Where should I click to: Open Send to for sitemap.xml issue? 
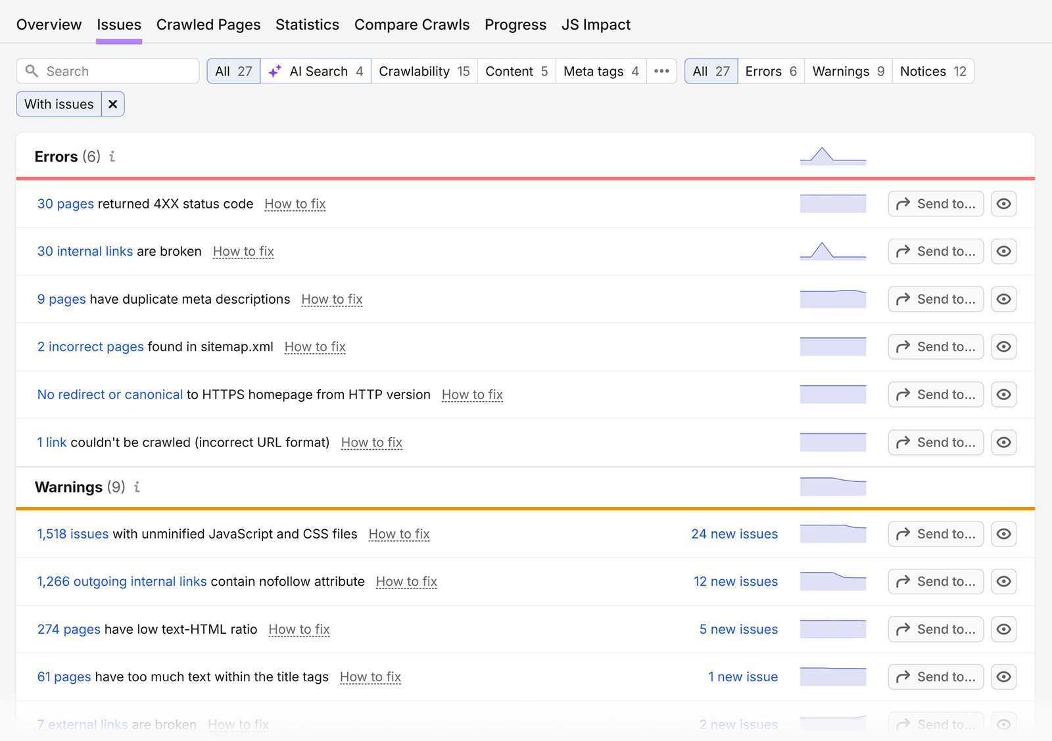tap(936, 347)
